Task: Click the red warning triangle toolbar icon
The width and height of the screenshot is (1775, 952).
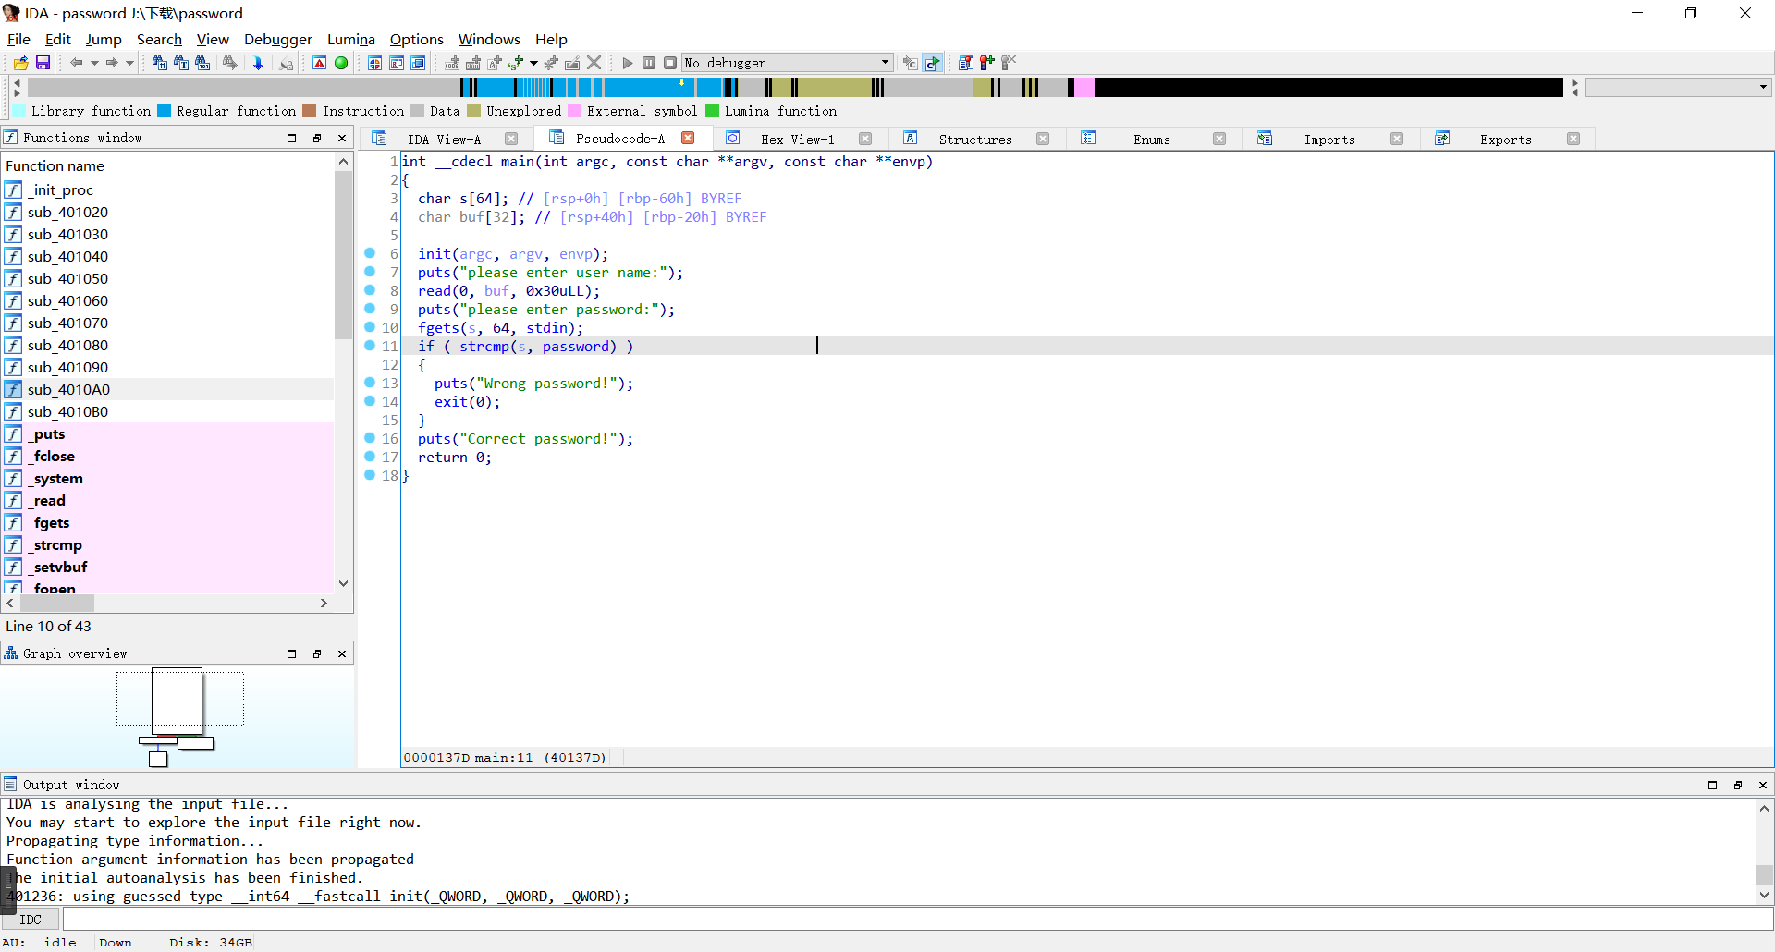Action: (319, 63)
